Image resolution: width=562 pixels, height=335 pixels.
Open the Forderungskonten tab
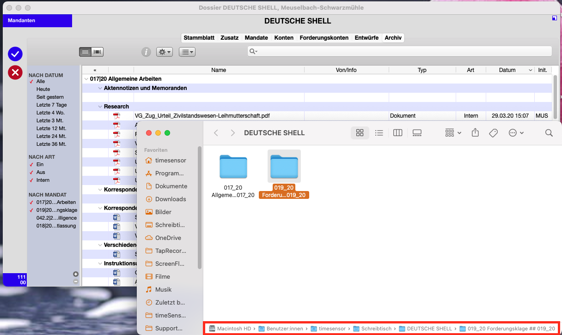point(324,38)
